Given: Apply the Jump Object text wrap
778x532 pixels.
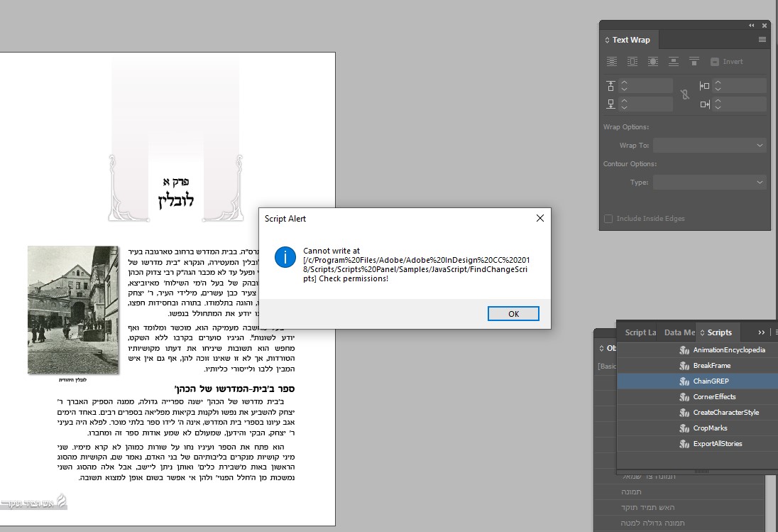Looking at the screenshot, I should [674, 61].
